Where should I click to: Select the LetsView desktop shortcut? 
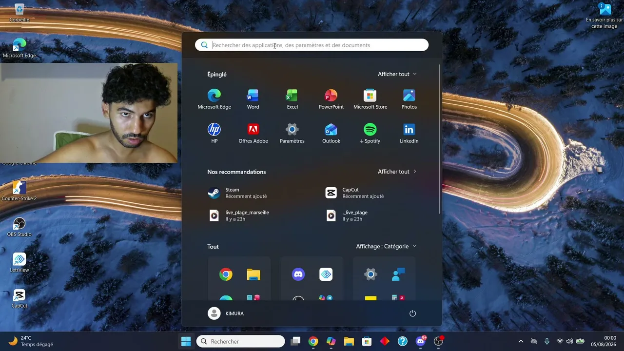coord(19,262)
